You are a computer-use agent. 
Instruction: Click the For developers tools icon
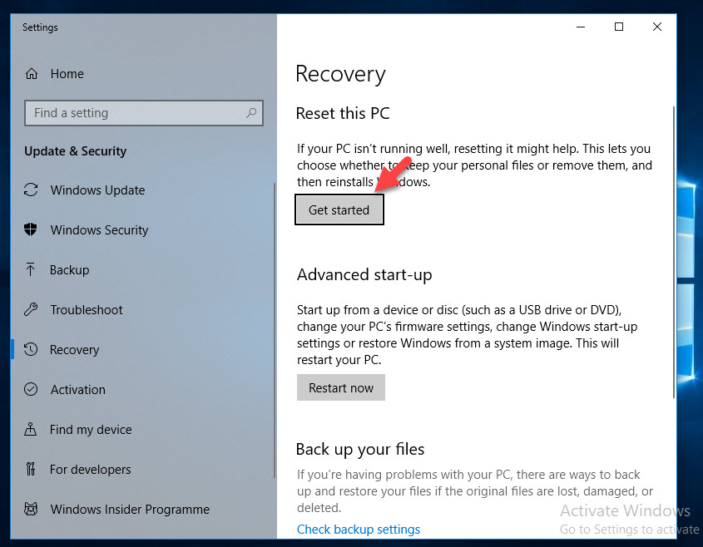click(31, 469)
